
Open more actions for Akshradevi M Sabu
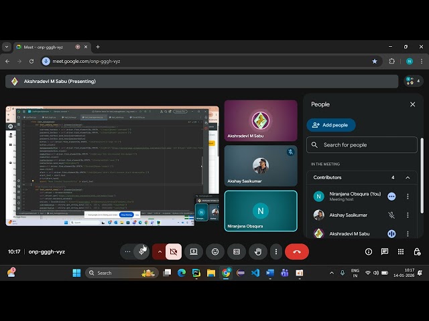(x=408, y=233)
